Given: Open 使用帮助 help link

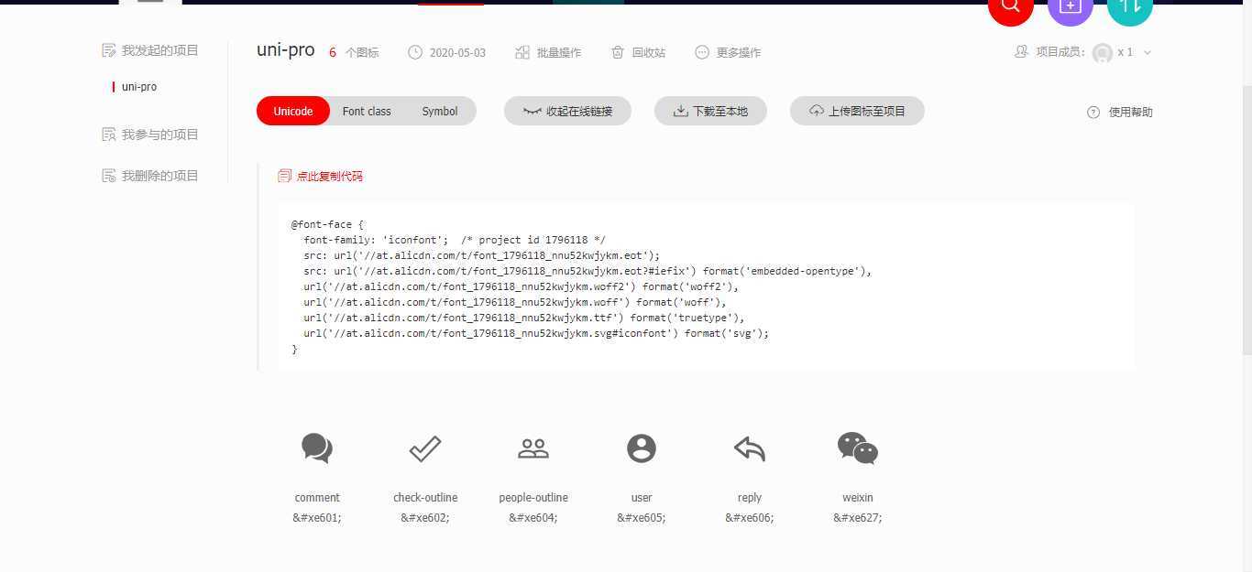Looking at the screenshot, I should (1120, 112).
